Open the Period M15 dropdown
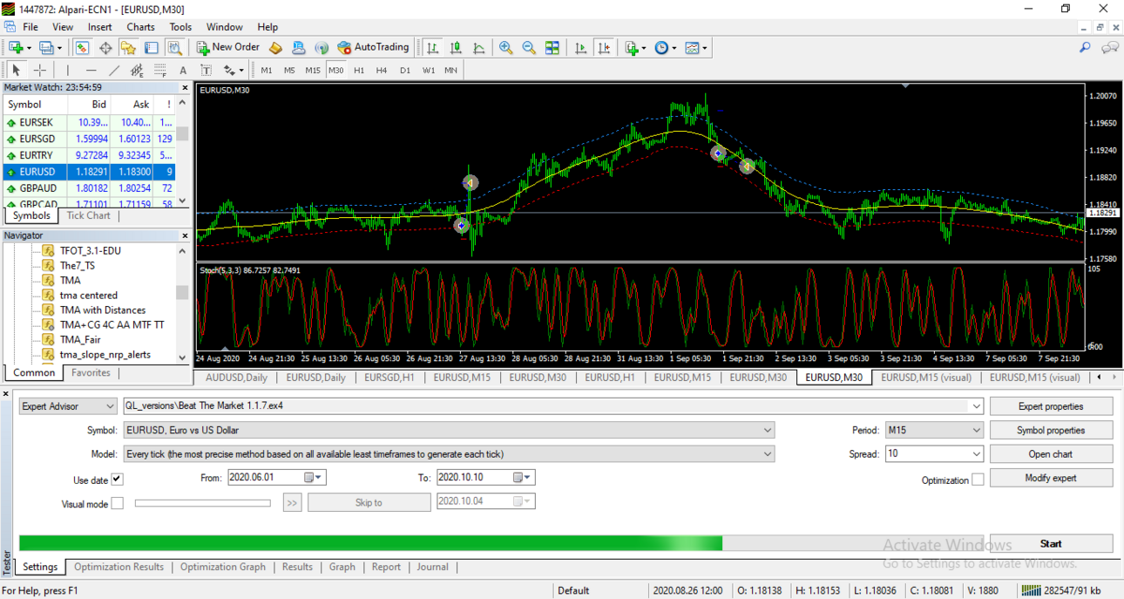Viewport: 1124px width, 599px height. click(x=934, y=430)
